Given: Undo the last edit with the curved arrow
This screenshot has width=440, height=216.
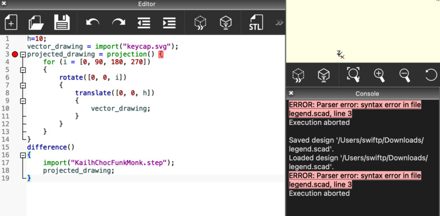Looking at the screenshot, I should coord(93,22).
